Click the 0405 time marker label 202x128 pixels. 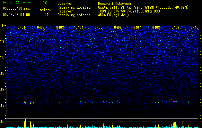coord(99,28)
